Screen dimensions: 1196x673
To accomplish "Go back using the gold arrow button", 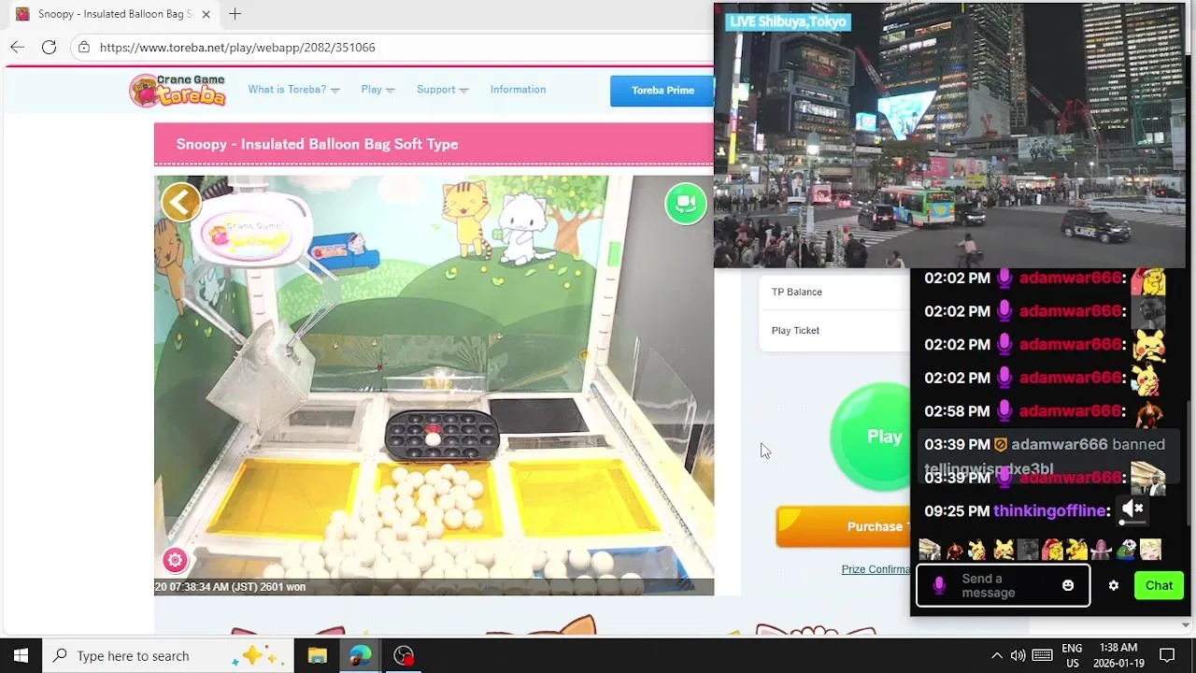I will click(x=181, y=202).
